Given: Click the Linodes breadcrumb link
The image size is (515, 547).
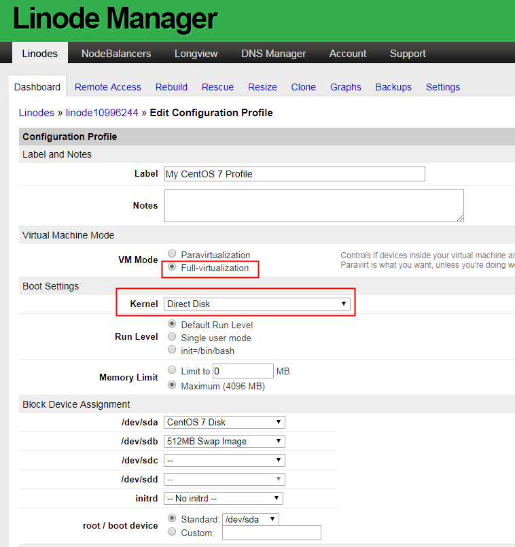Looking at the screenshot, I should (37, 113).
